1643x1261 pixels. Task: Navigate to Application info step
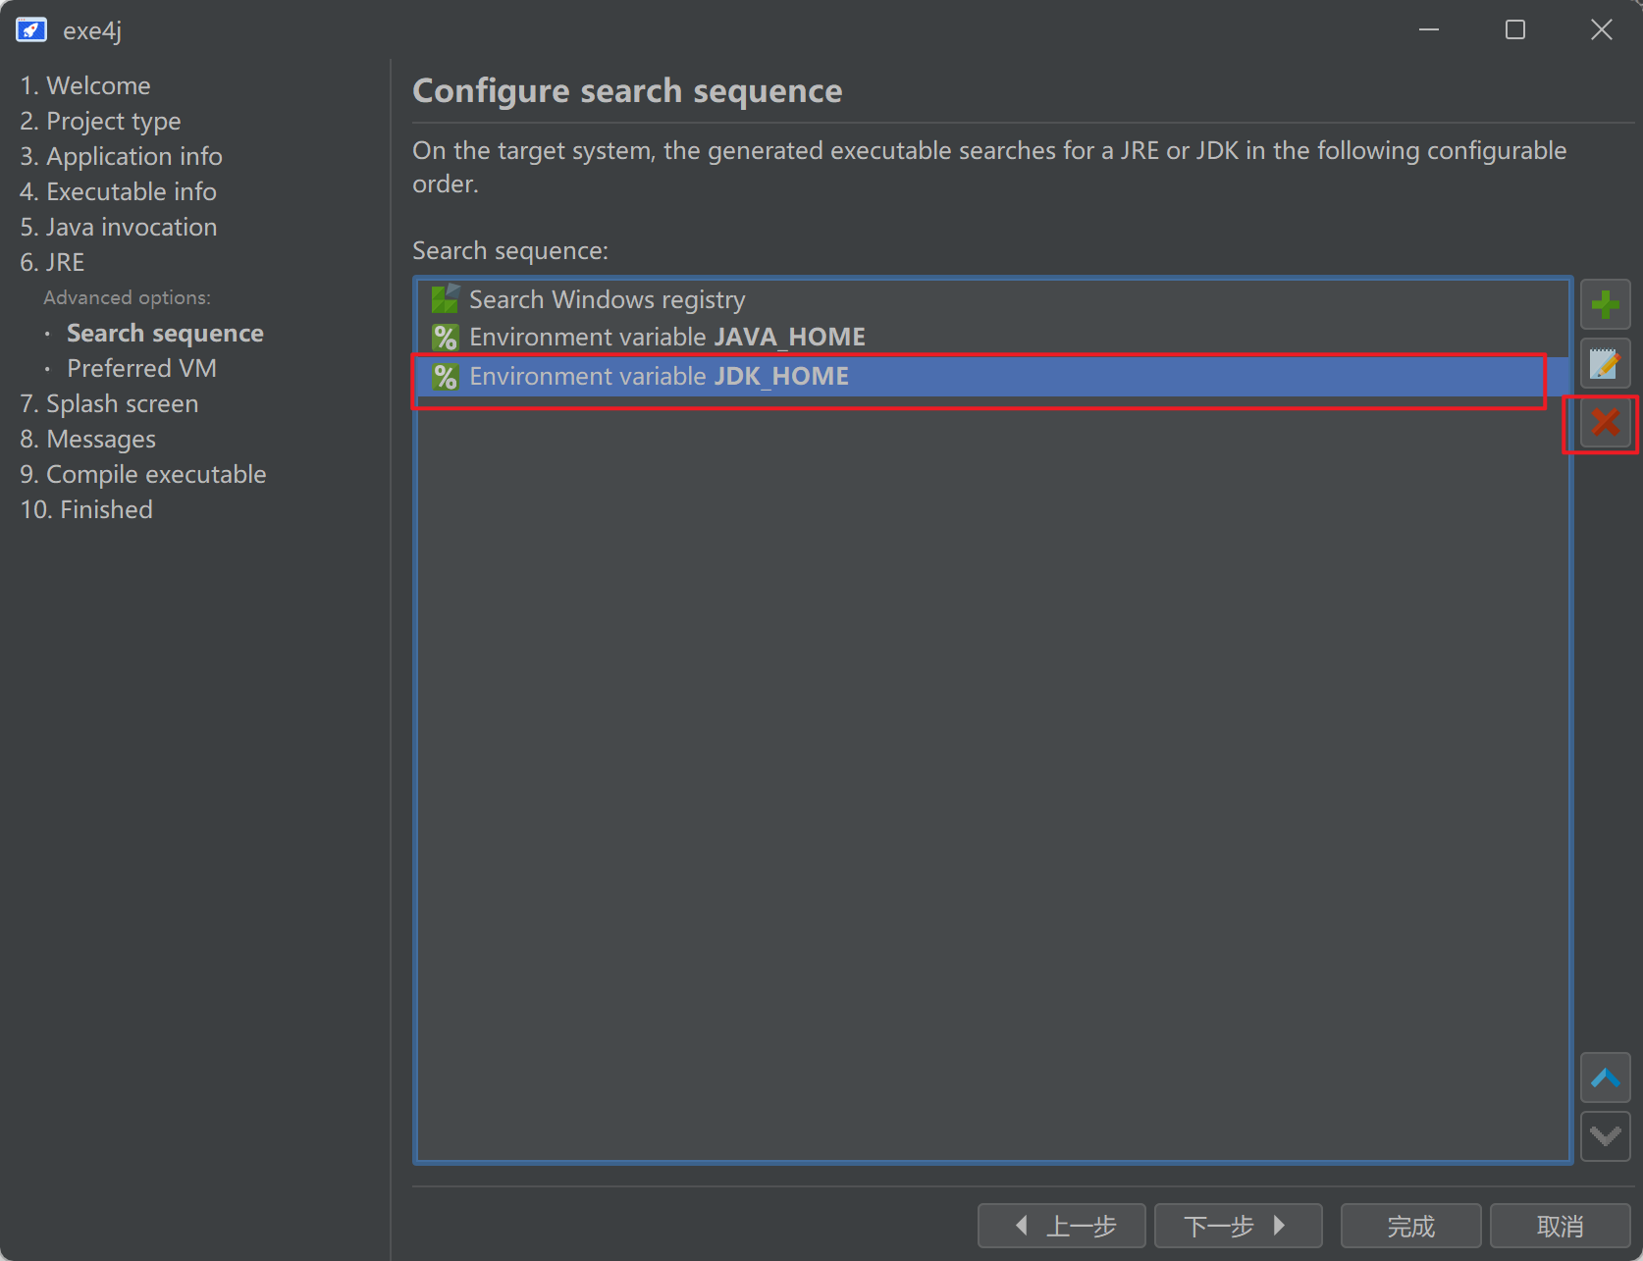tap(121, 157)
